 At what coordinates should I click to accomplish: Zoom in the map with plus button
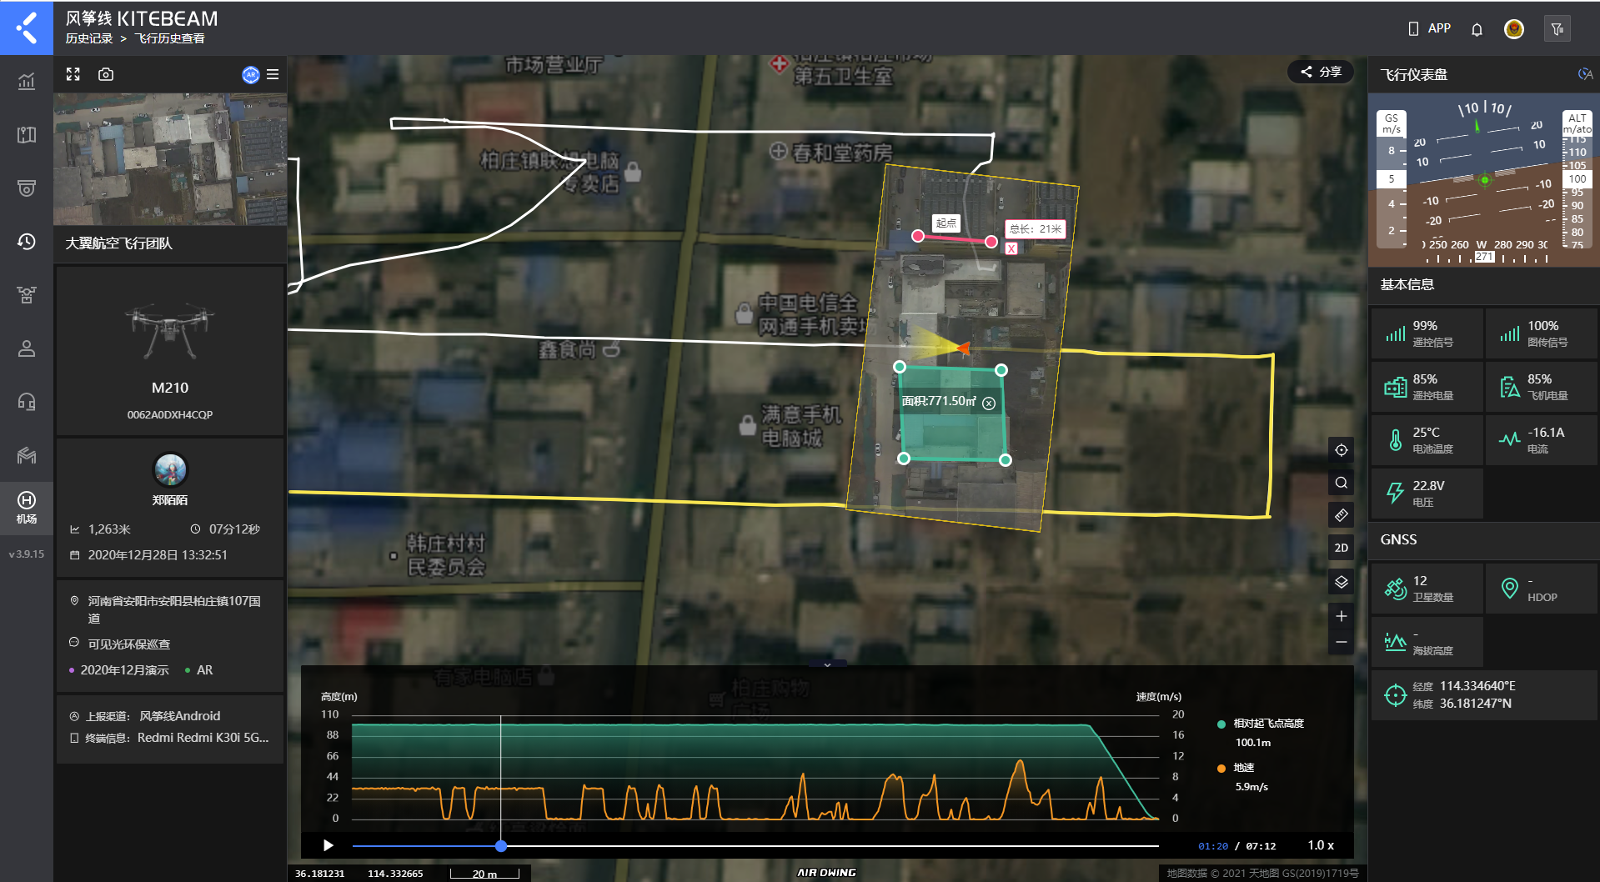pos(1341,616)
